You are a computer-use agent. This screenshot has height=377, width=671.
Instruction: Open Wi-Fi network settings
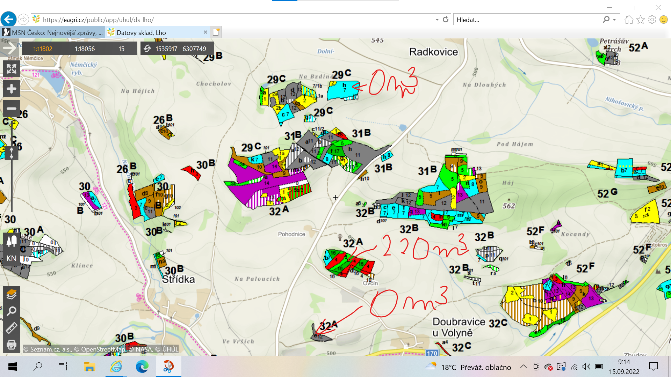574,367
